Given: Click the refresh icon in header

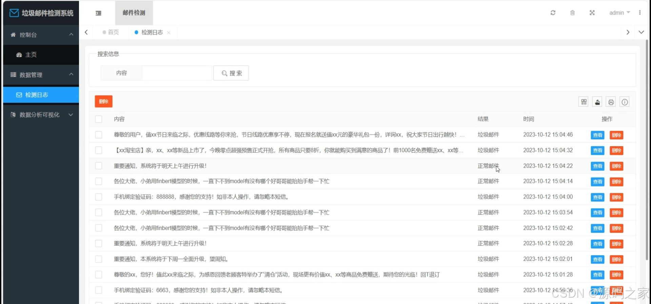Looking at the screenshot, I should click(x=553, y=13).
